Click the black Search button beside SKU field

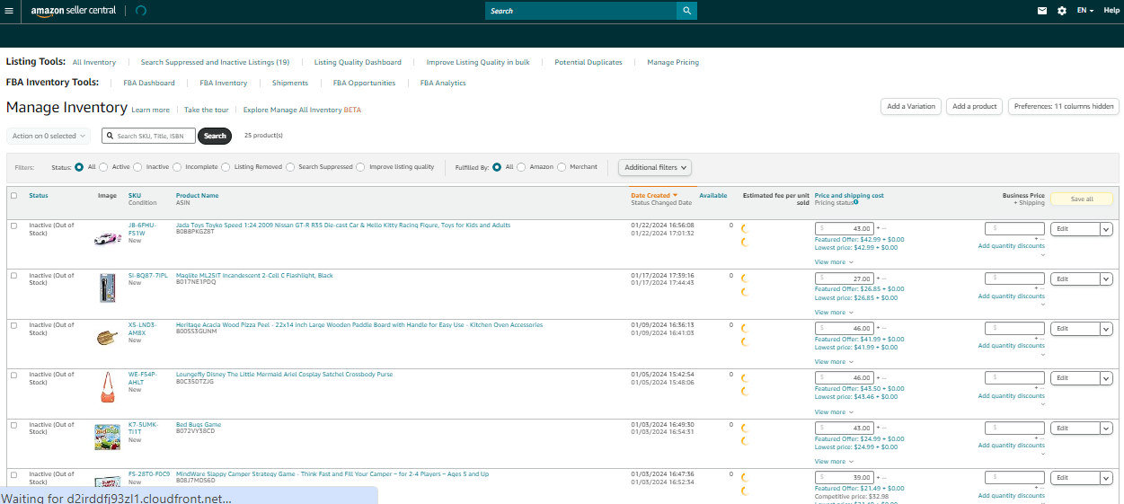pos(215,136)
